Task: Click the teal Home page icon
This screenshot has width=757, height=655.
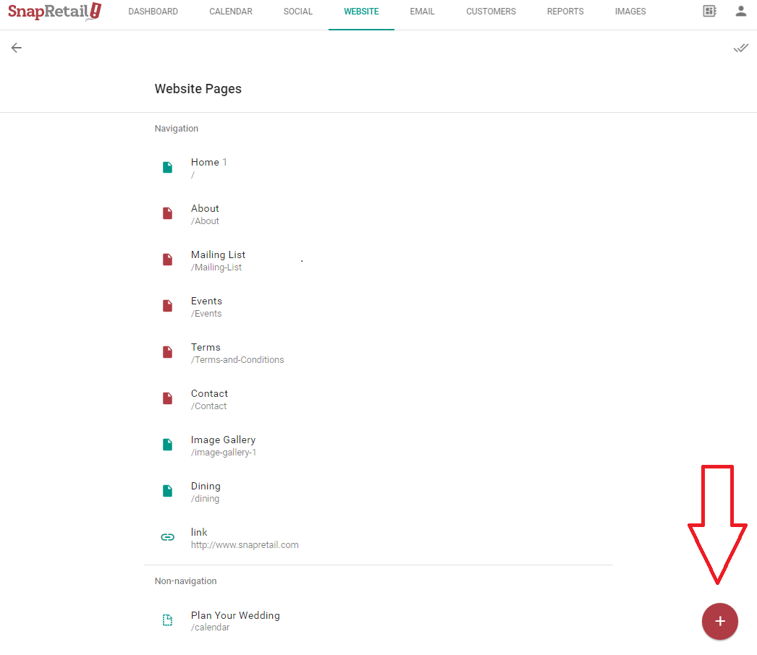Action: 168,168
